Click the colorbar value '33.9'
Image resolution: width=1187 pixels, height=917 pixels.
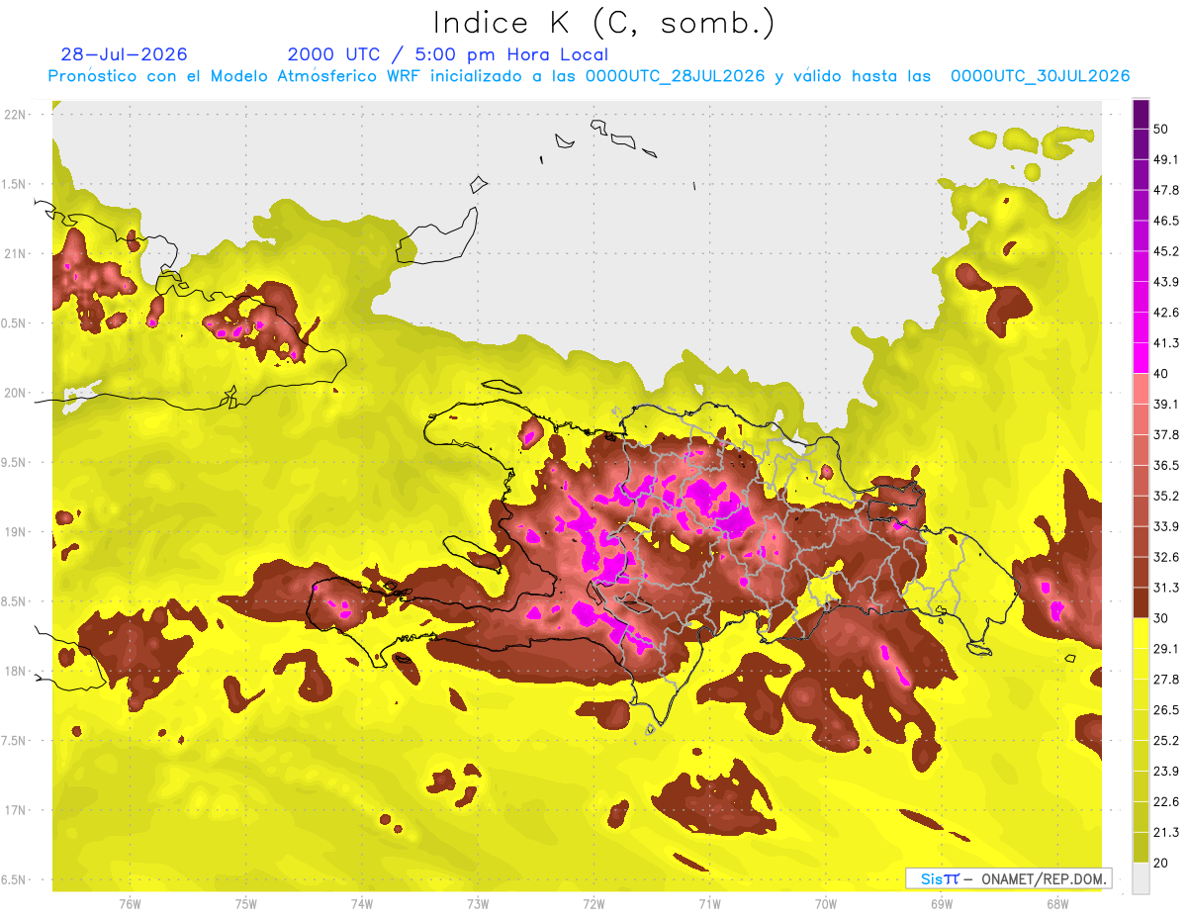(1166, 527)
